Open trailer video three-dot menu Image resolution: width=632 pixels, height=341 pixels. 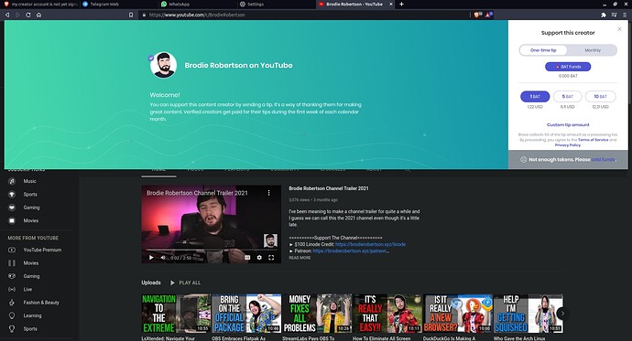269,193
